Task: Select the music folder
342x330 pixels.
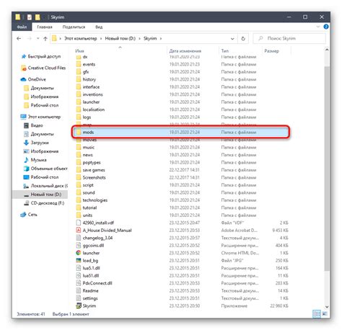Action: [85, 147]
